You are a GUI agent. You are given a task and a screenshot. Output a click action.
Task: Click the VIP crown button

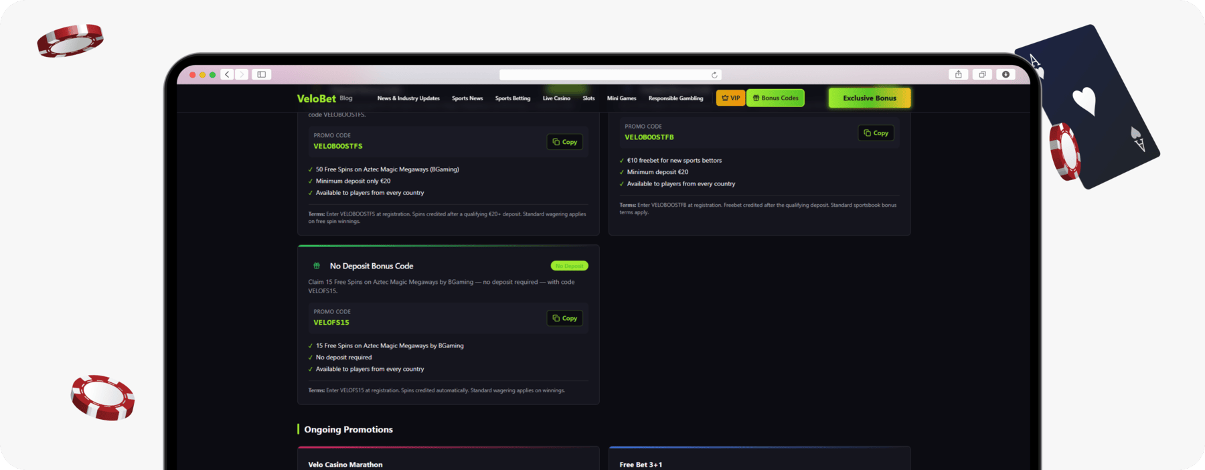click(730, 98)
